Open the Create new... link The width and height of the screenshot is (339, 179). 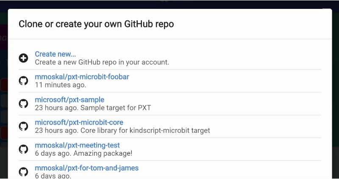pos(56,54)
